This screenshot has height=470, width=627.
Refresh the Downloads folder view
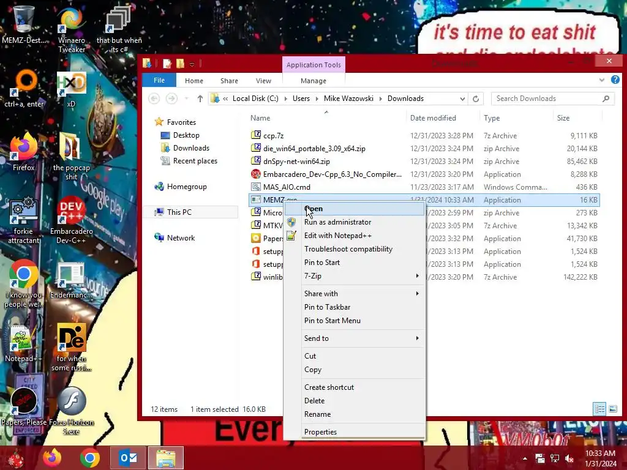(475, 99)
